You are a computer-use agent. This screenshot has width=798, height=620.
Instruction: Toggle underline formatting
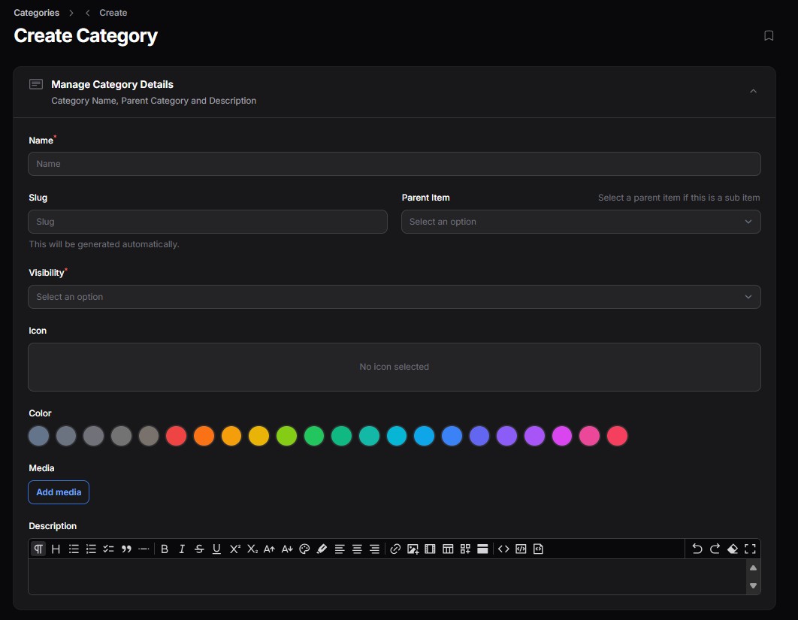pos(217,549)
